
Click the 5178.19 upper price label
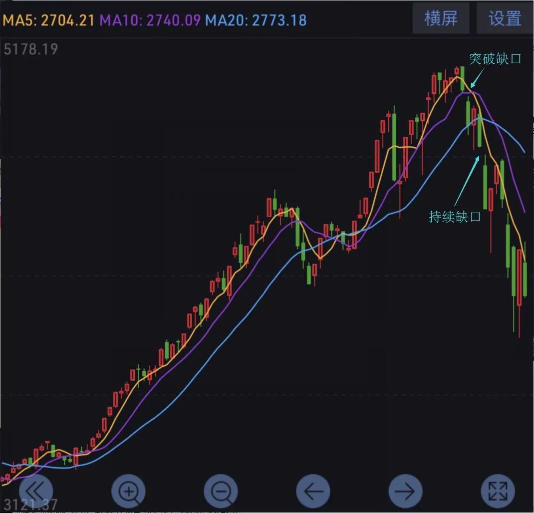pos(30,49)
